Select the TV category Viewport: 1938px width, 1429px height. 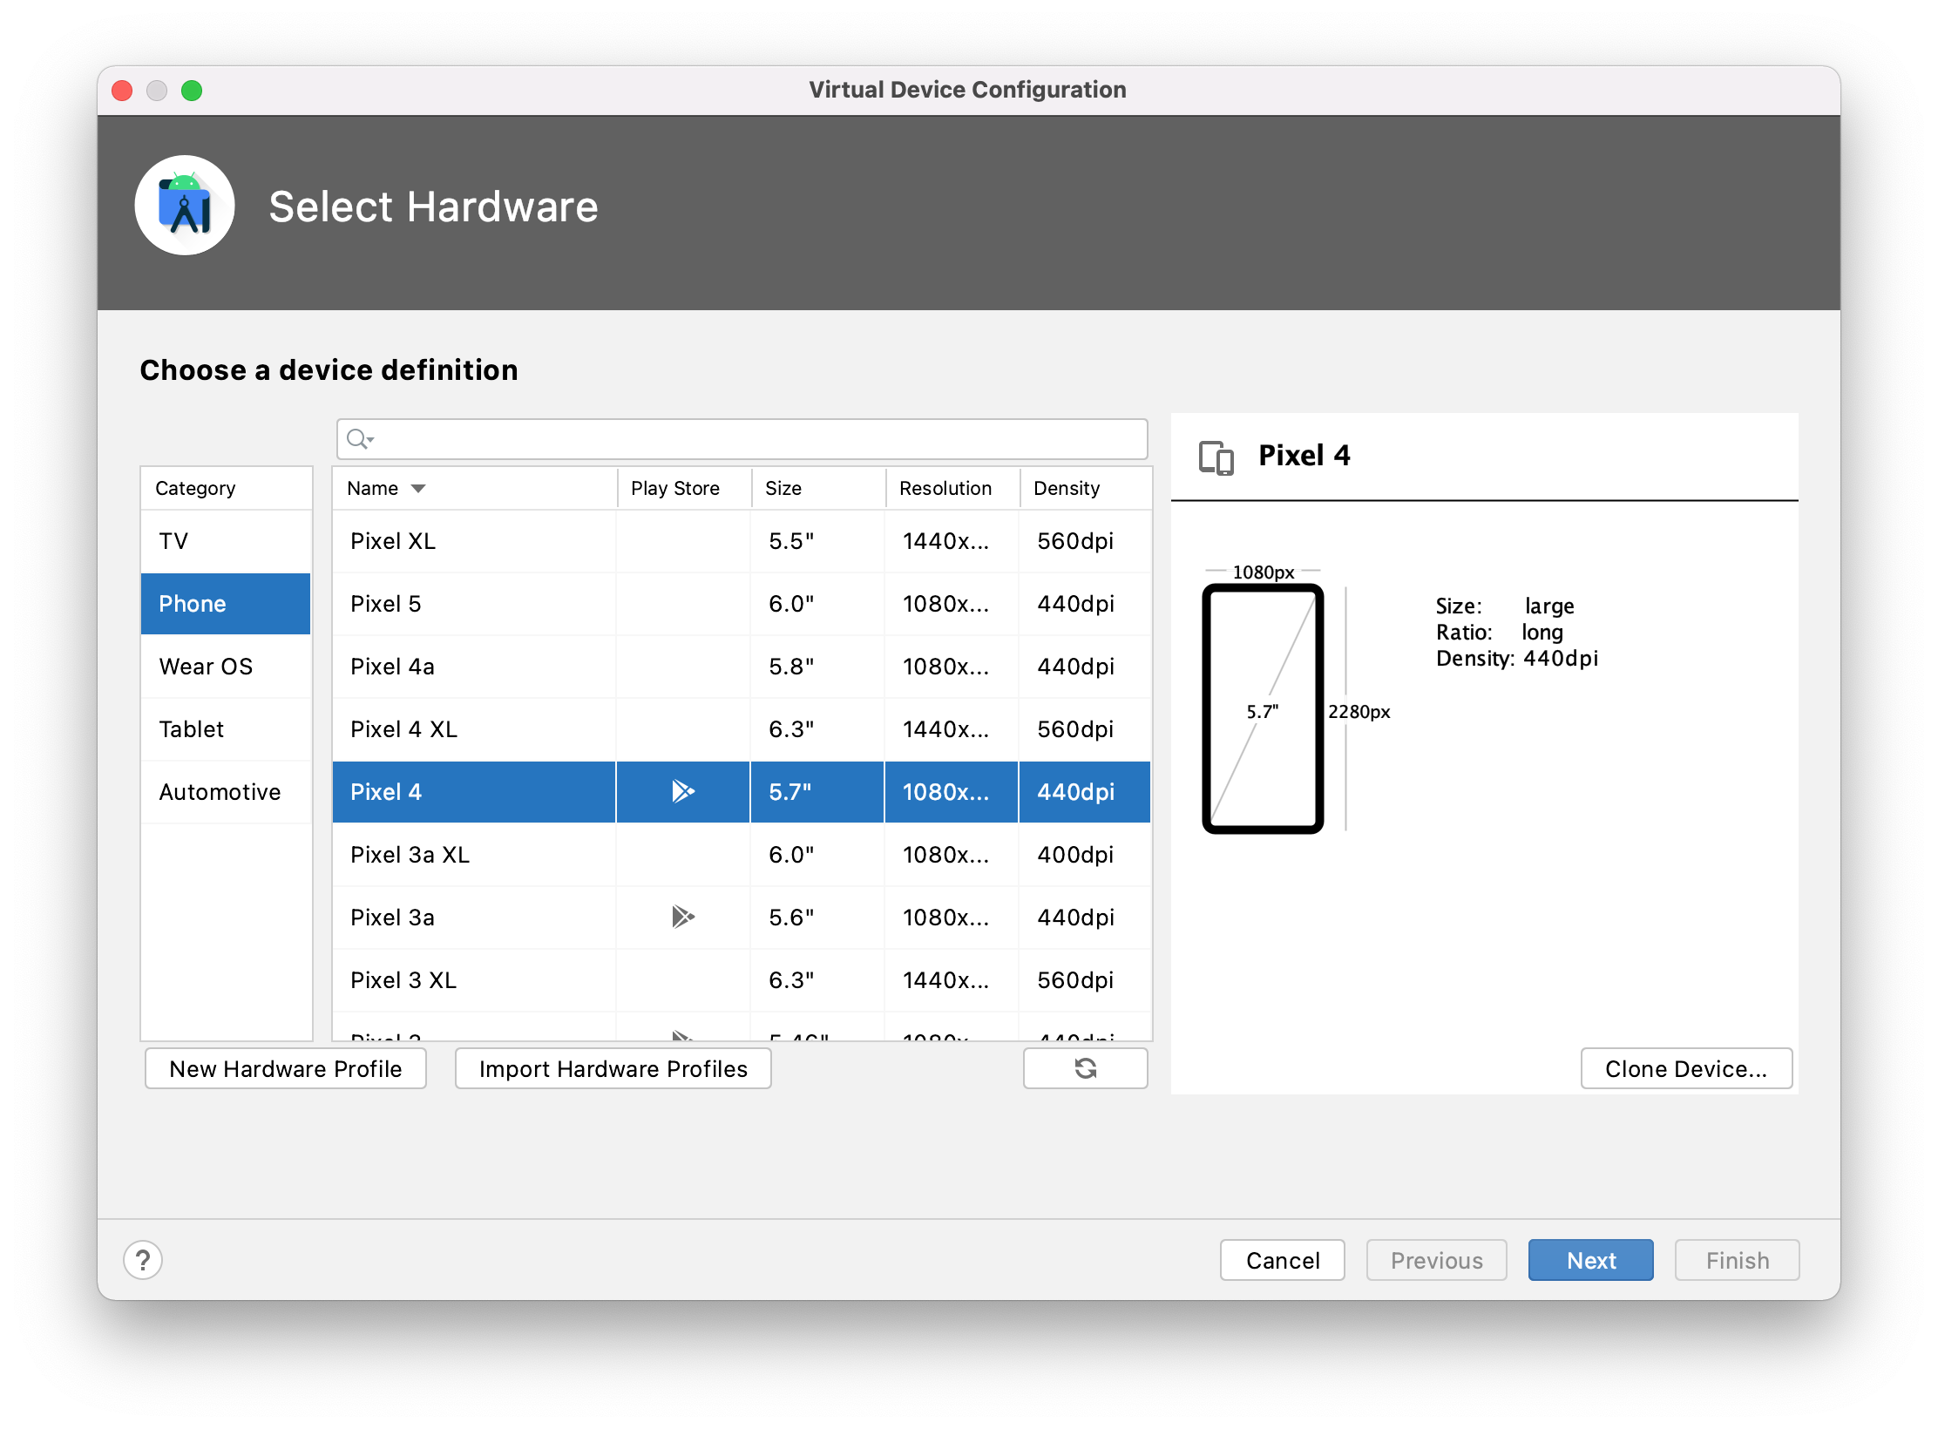pos(173,541)
